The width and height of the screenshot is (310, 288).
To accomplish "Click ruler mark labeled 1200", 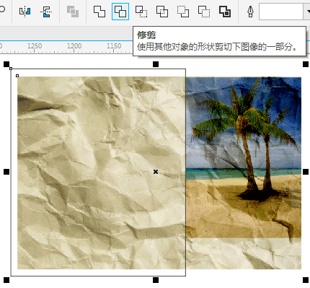I will 74,45.
